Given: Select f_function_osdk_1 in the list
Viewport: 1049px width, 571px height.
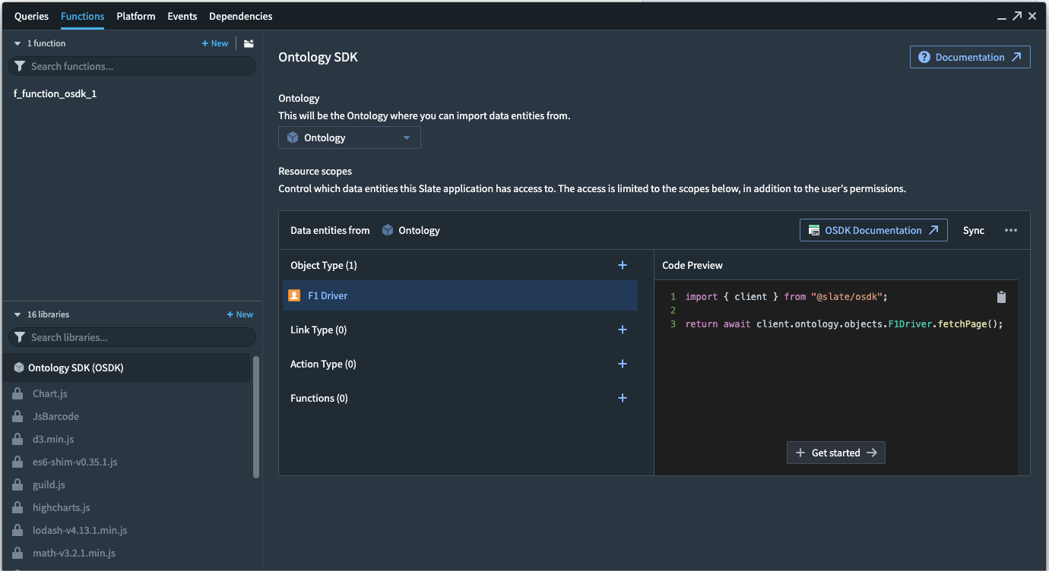Looking at the screenshot, I should click(x=55, y=94).
